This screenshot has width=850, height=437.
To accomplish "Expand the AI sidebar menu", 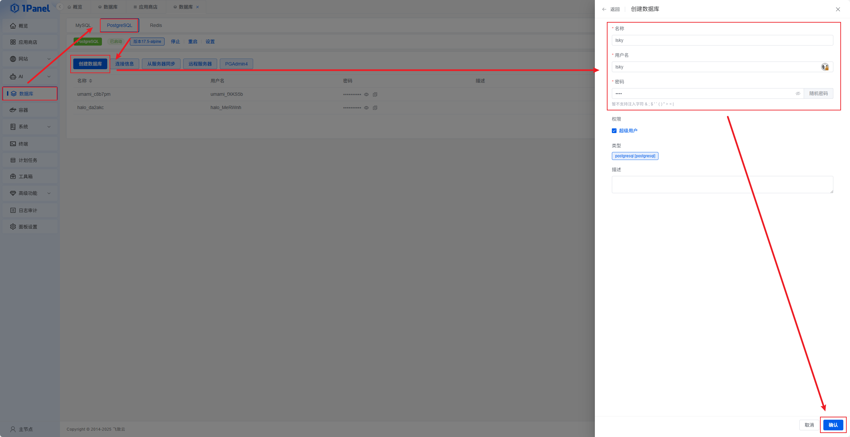I will click(x=30, y=76).
